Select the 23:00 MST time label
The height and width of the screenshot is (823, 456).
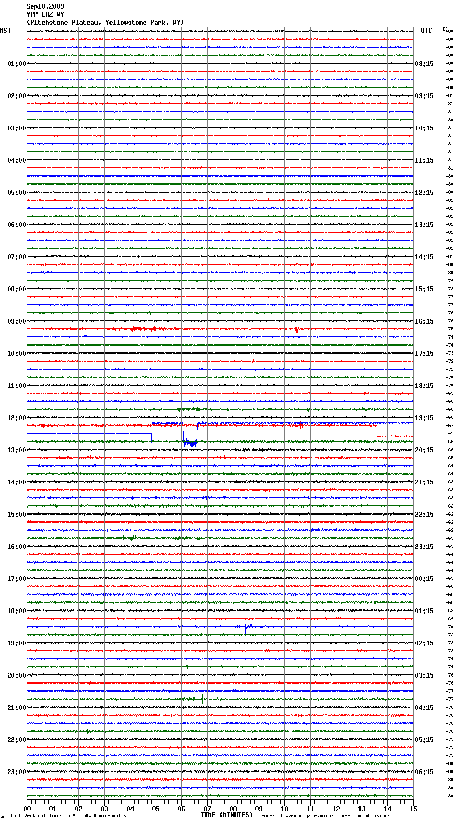17,772
